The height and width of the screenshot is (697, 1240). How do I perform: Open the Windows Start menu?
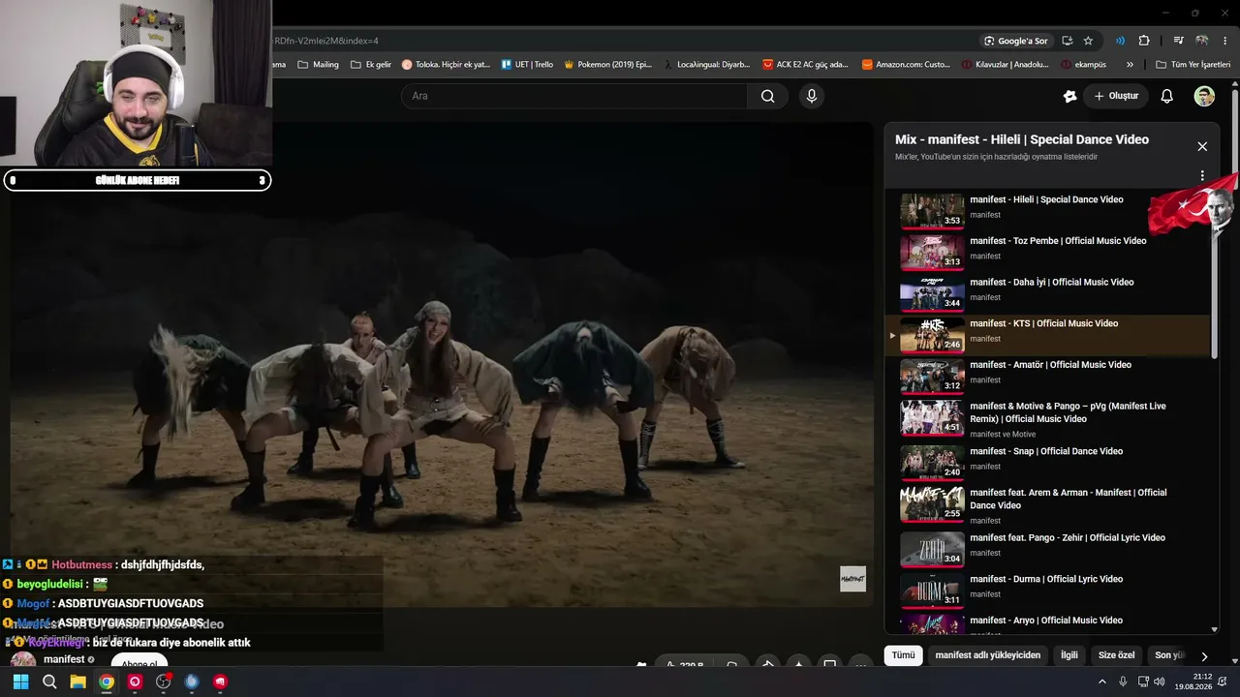20,682
